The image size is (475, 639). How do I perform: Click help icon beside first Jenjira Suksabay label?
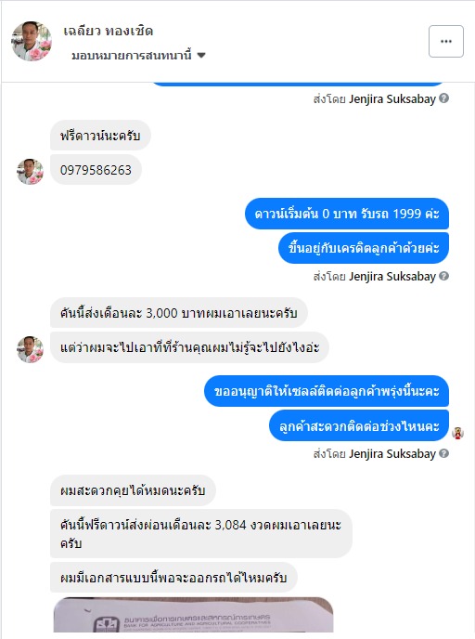[x=444, y=98]
